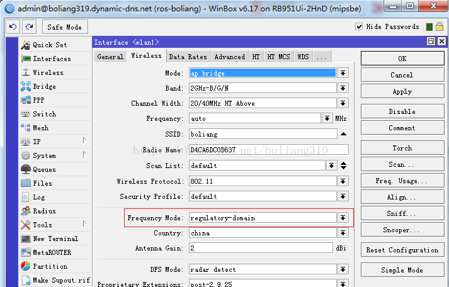Expand the IP submenu arrow
The width and height of the screenshot is (449, 287).
click(84, 140)
